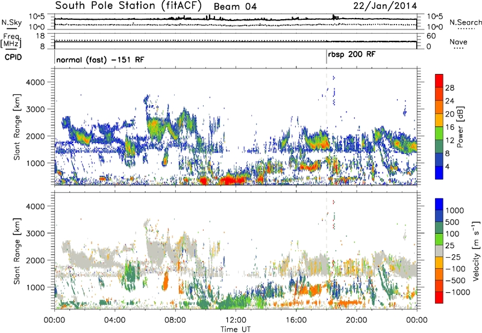Pick the top red segment of Power colorbar
The width and height of the screenshot is (482, 333).
click(439, 81)
